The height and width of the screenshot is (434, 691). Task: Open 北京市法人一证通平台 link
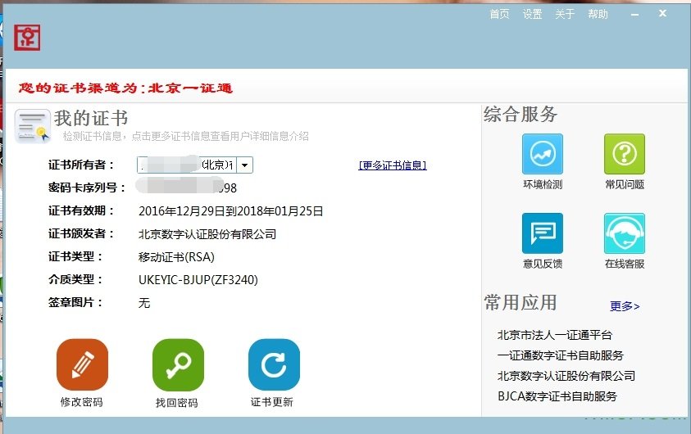pyautogui.click(x=554, y=335)
